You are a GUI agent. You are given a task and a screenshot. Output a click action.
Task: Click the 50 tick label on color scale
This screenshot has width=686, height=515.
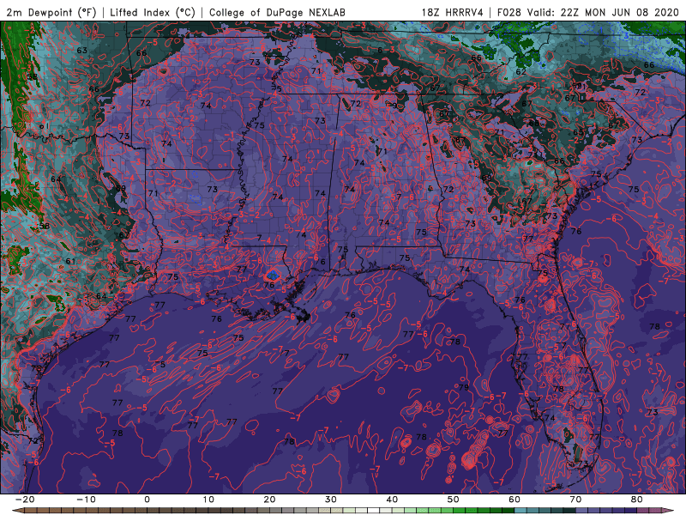click(454, 500)
